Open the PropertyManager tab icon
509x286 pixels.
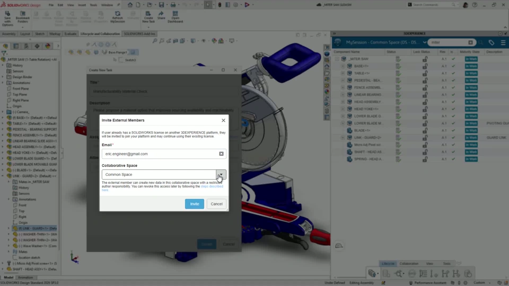tap(16, 46)
